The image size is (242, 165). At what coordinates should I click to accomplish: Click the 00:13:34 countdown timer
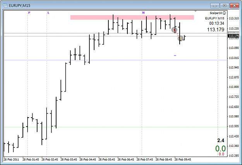[x=216, y=23]
